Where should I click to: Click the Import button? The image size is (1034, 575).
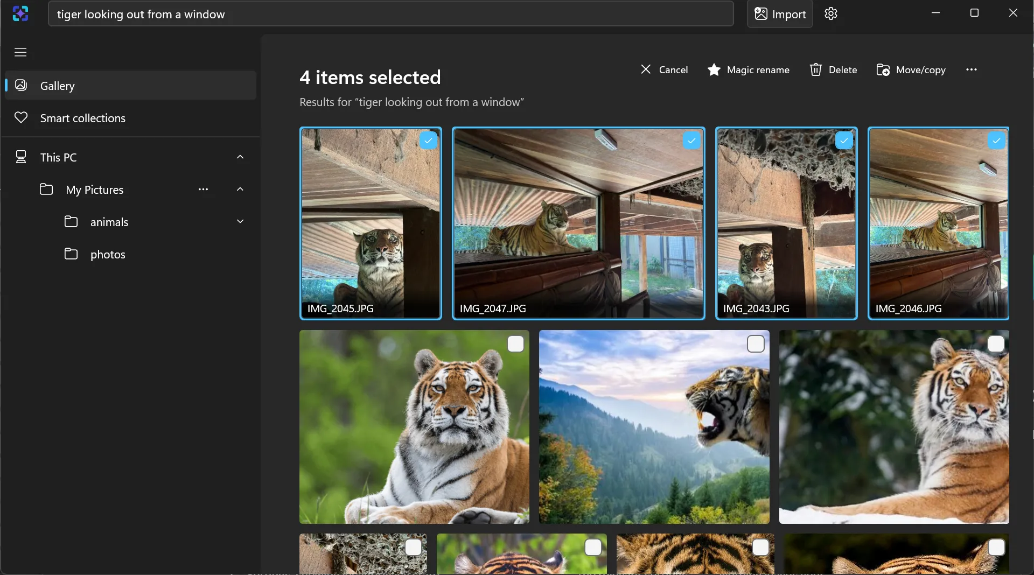click(780, 14)
